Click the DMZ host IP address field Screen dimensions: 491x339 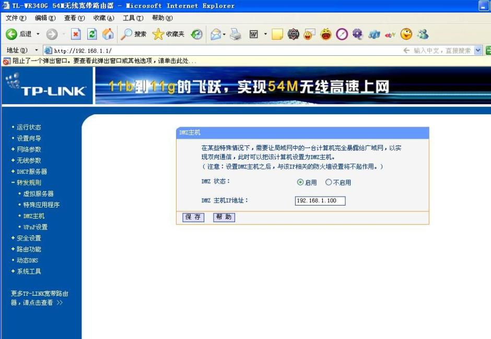320,201
